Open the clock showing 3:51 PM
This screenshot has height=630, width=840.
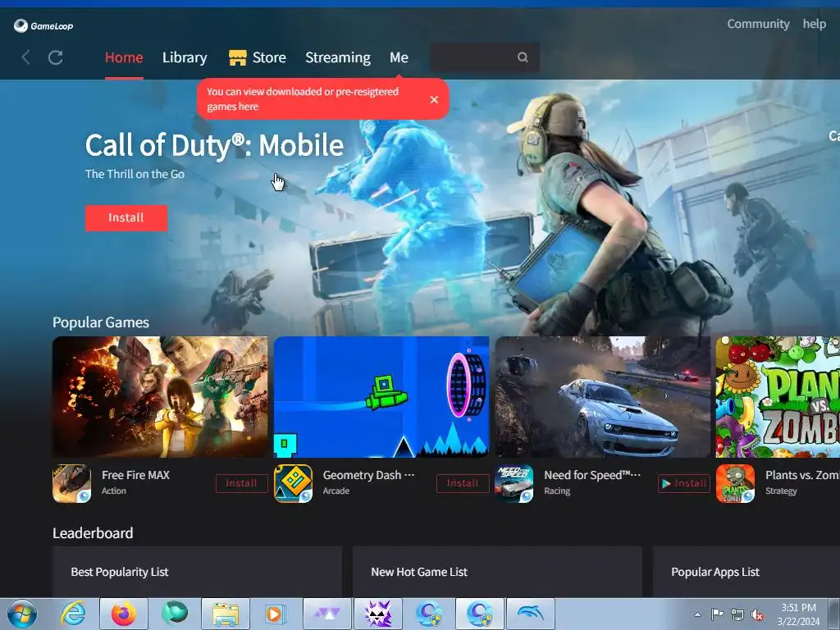798,614
